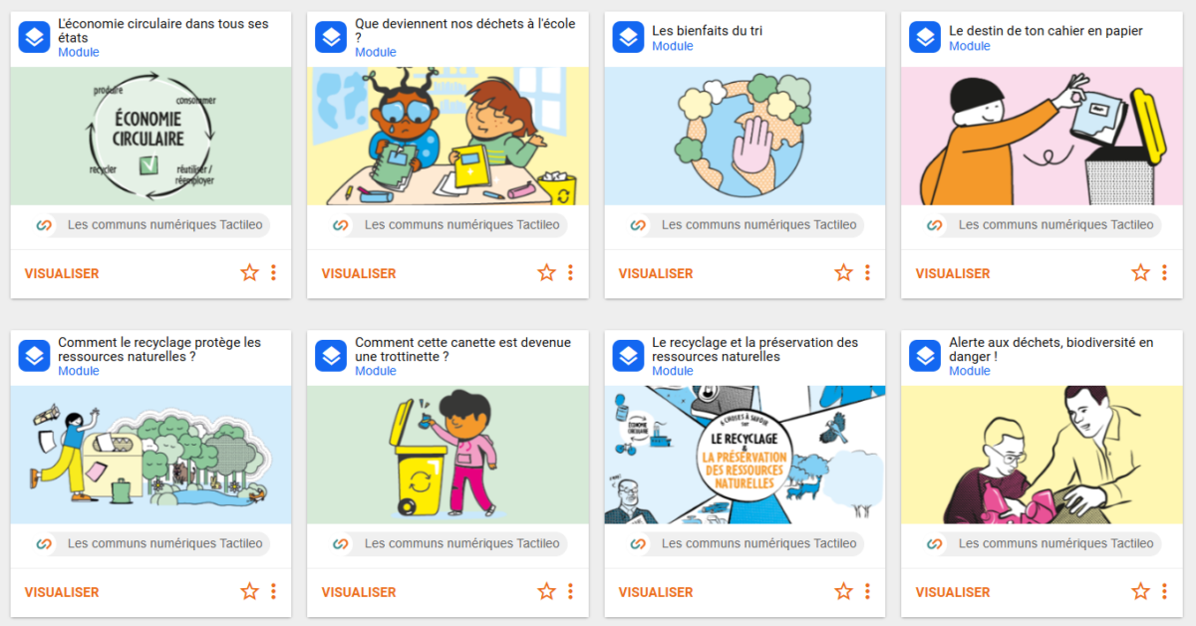Click module icon beside 'Le destin de ton cahier'
This screenshot has height=626, width=1196.
click(925, 38)
